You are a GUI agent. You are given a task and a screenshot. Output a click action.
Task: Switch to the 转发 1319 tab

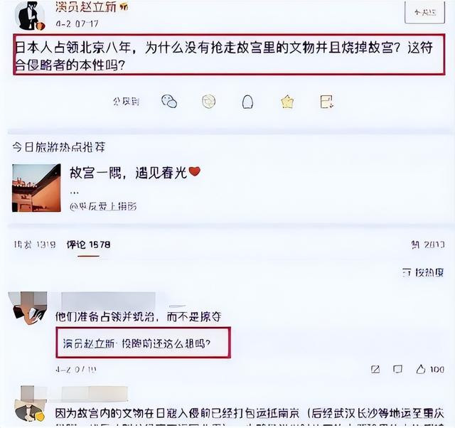tap(34, 245)
